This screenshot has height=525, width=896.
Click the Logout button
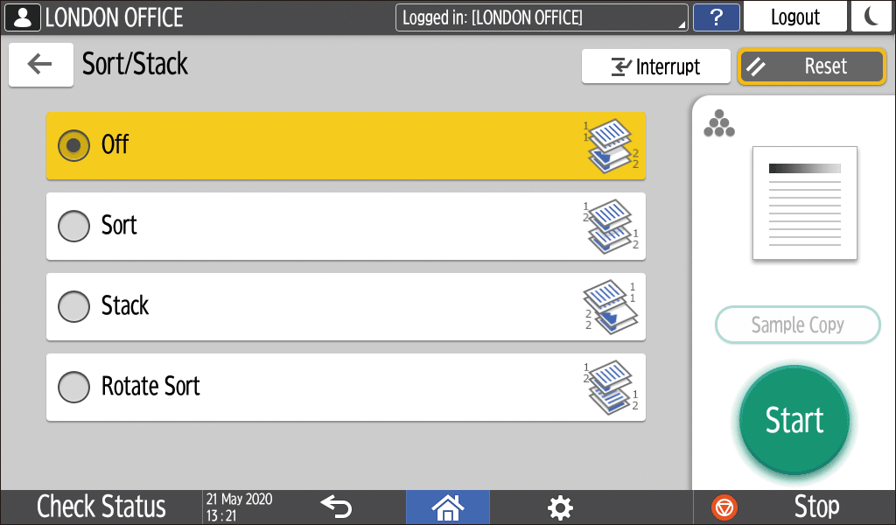(x=794, y=17)
